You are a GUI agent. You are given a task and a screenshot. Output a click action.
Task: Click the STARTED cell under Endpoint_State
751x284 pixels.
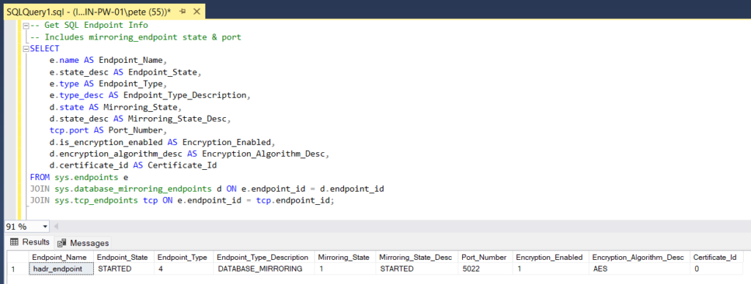click(x=124, y=269)
